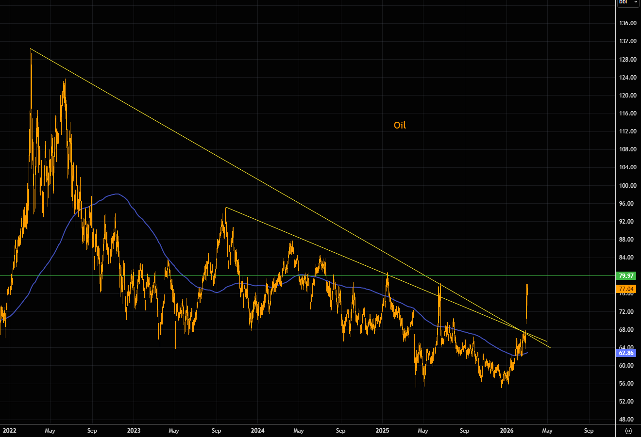Click the 2026 label on time axis
Screen dimensions: 641x437
pyautogui.click(x=506, y=431)
